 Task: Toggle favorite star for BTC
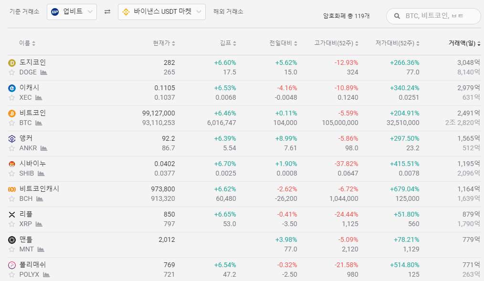[12, 123]
